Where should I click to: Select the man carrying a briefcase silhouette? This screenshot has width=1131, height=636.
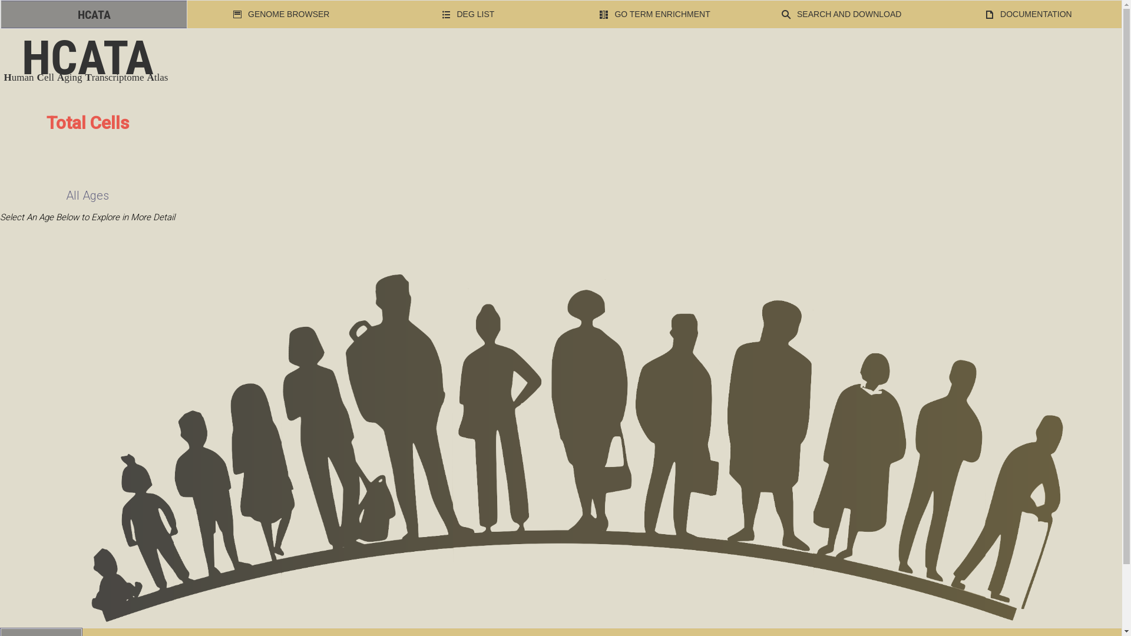pyautogui.click(x=677, y=427)
